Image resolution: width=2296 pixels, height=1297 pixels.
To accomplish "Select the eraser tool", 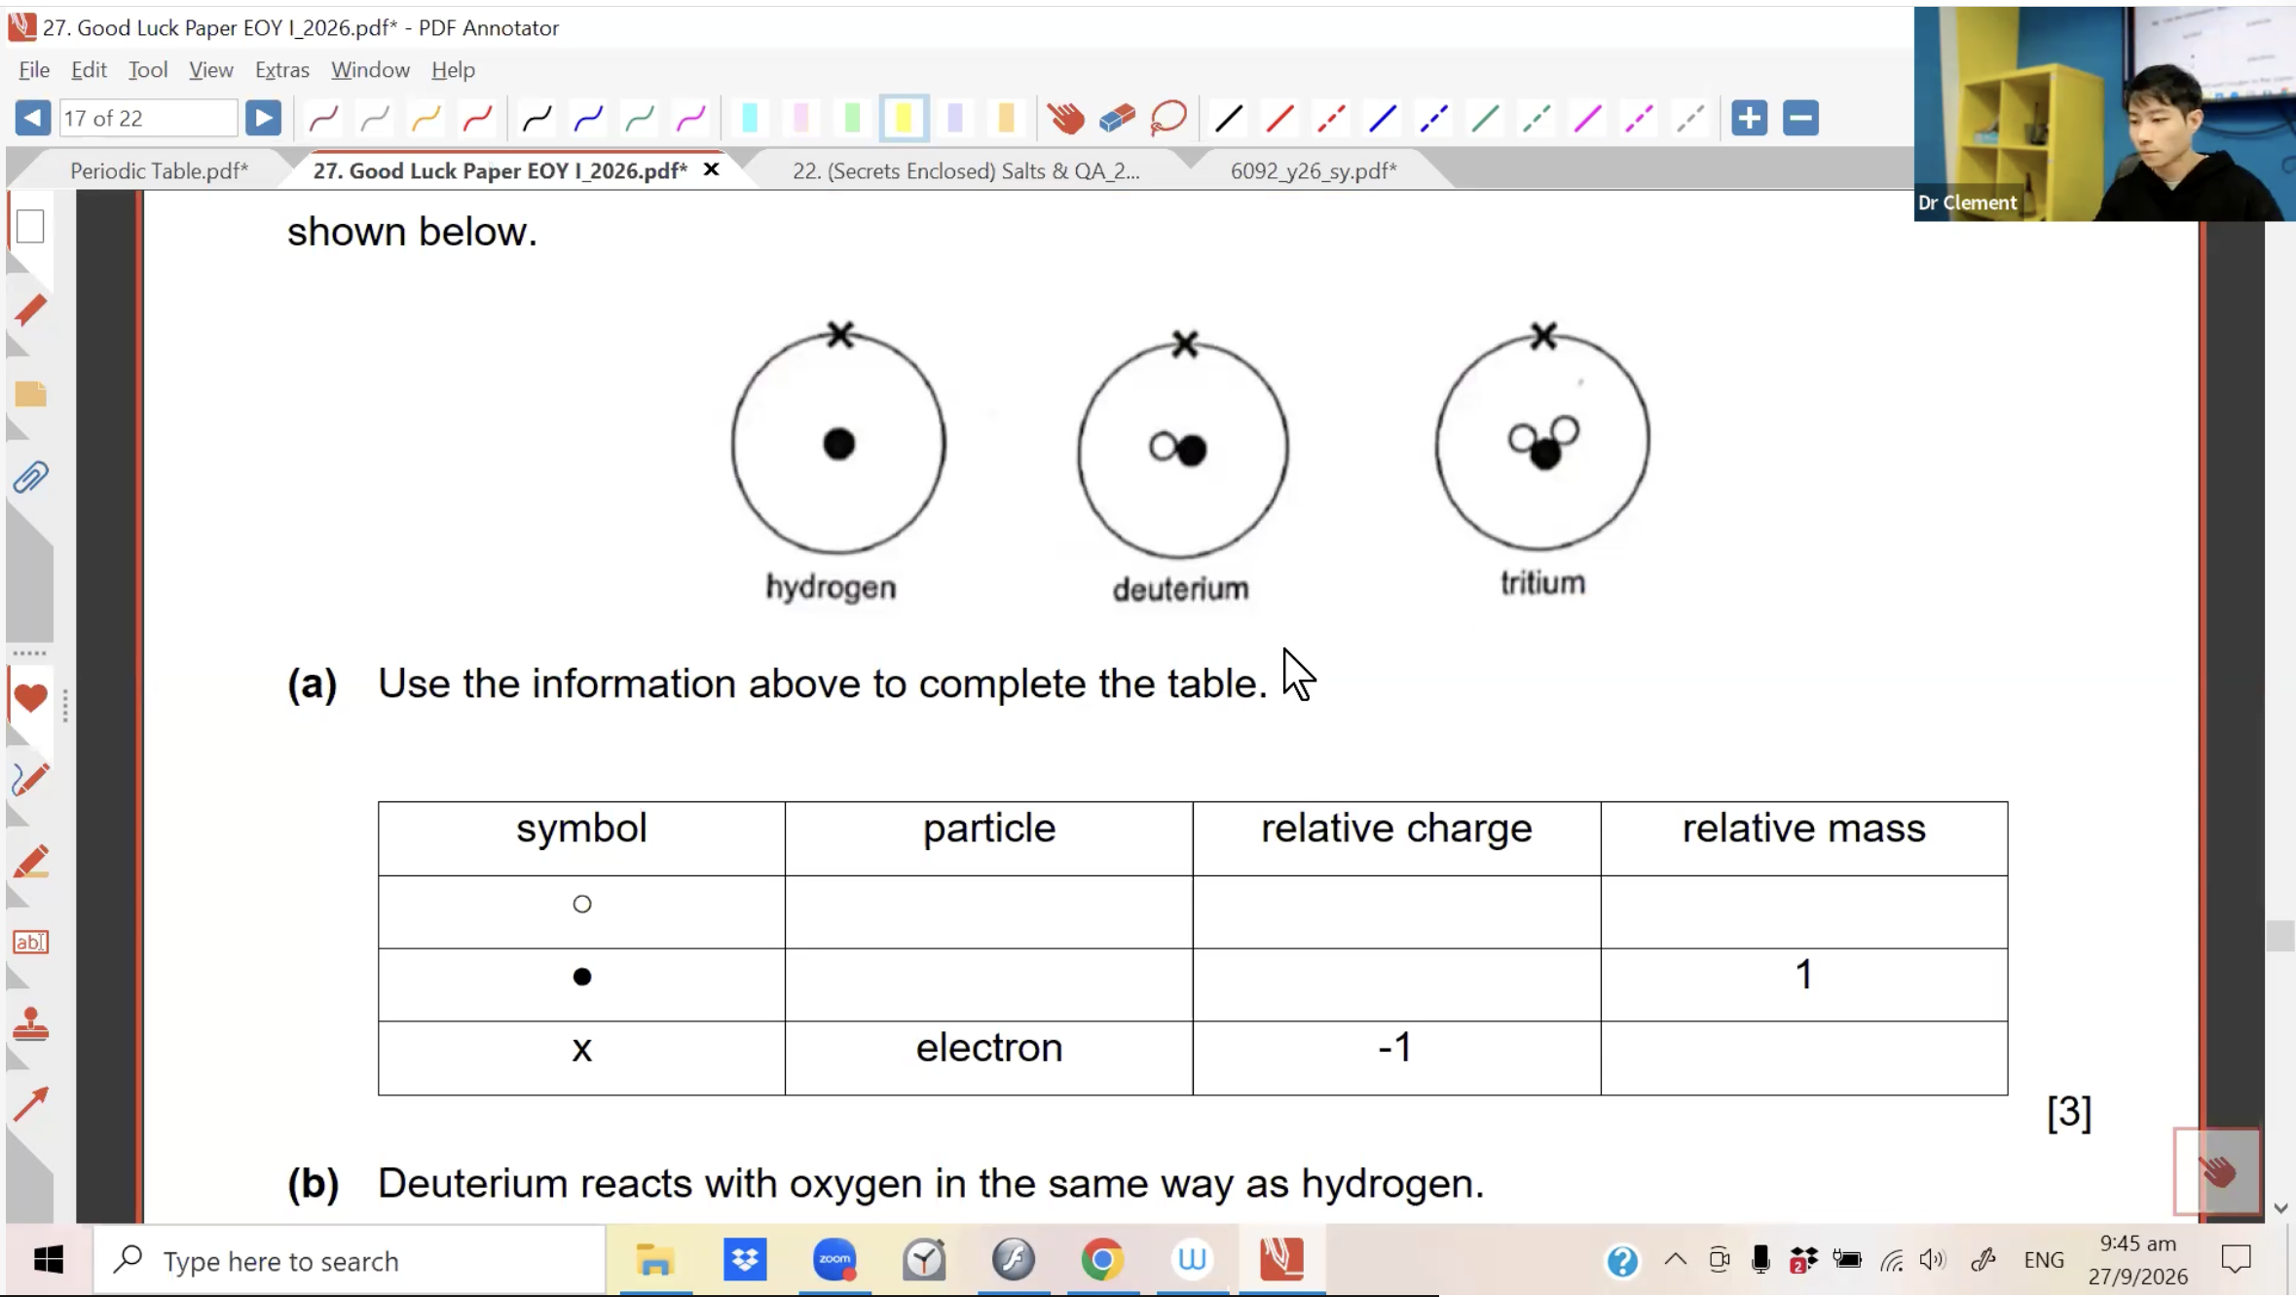I will [1117, 119].
